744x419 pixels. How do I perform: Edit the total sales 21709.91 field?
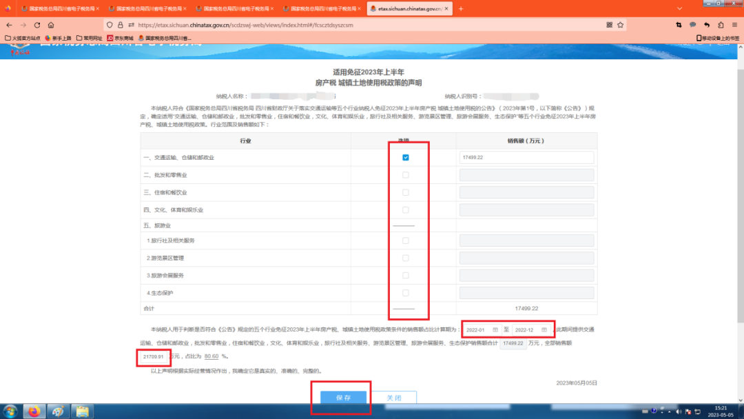tap(153, 356)
